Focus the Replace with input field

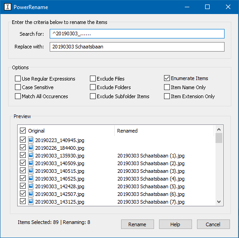point(137,47)
